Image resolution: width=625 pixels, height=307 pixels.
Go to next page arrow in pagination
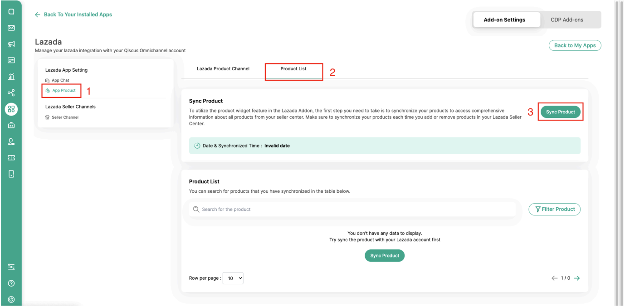[x=576, y=278]
